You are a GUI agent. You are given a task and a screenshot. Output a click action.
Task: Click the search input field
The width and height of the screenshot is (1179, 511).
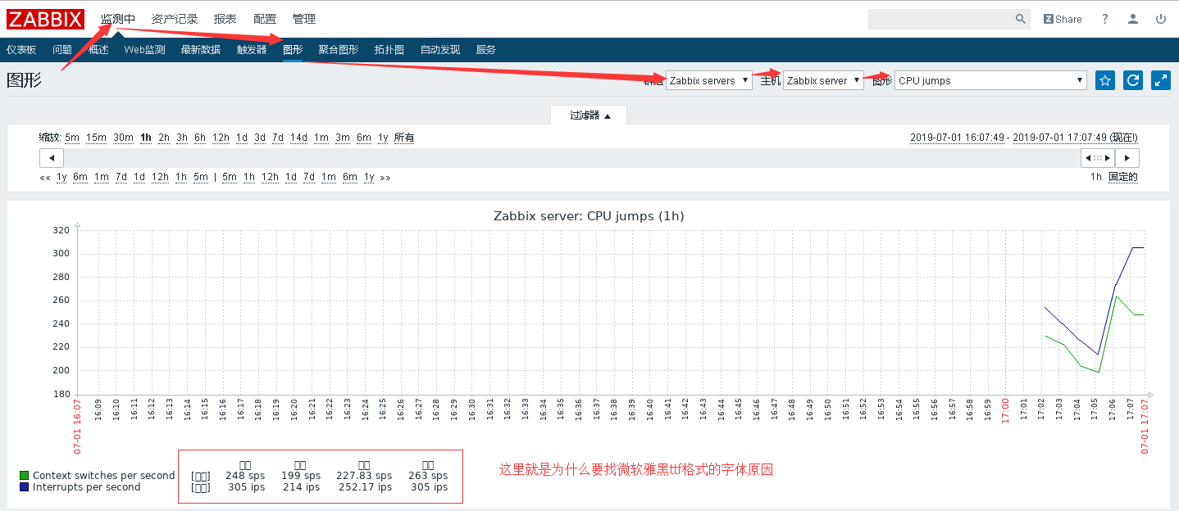pos(940,19)
